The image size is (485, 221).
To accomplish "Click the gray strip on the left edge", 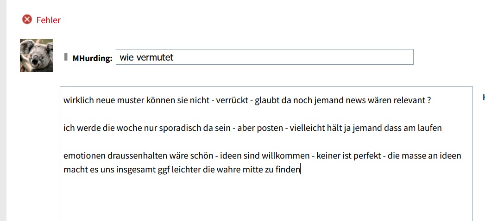I will click(x=3, y=111).
